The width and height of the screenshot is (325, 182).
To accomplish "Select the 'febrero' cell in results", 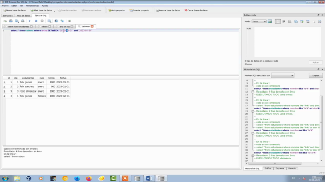I will (x=42, y=96).
